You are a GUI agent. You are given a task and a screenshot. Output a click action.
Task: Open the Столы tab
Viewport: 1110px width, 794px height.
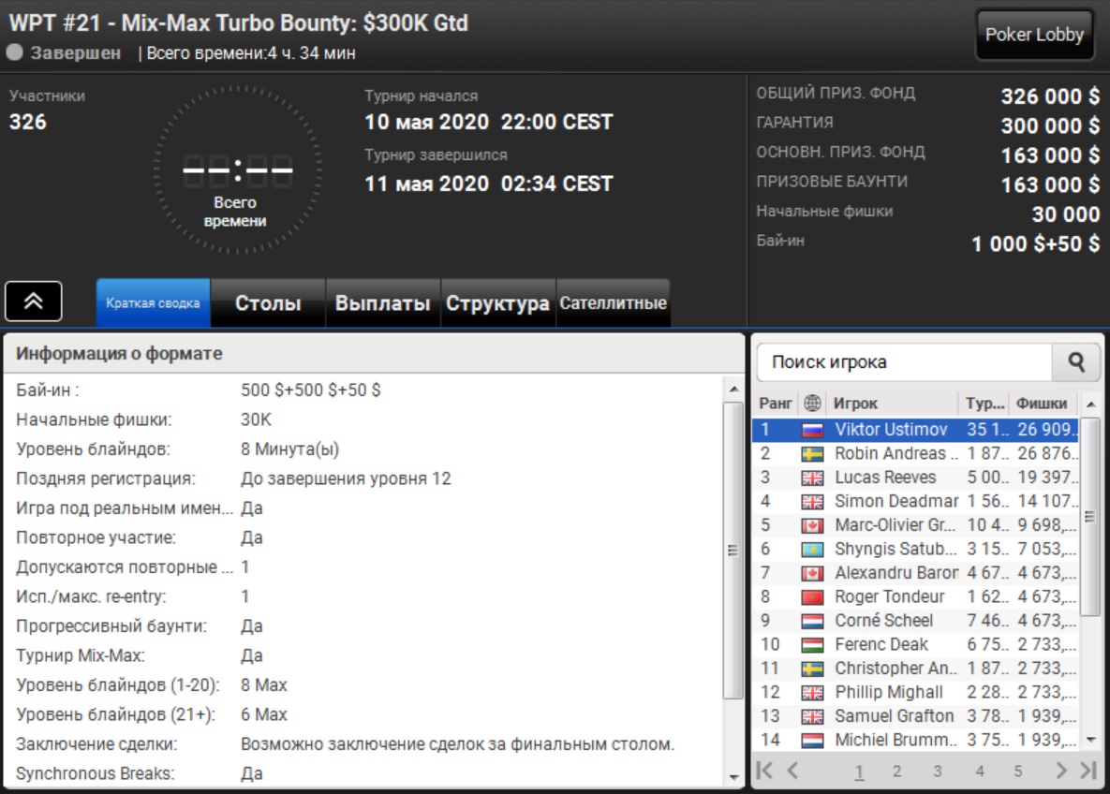point(268,303)
